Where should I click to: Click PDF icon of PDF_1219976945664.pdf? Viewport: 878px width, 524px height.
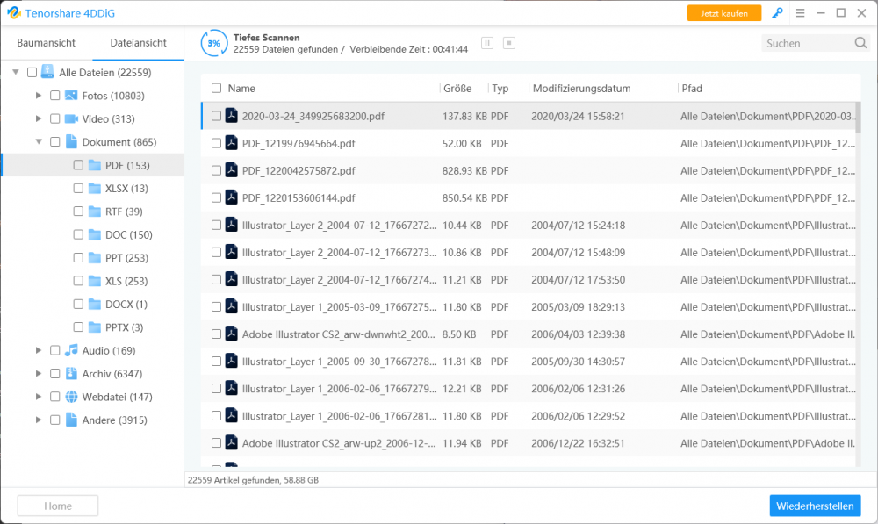tap(231, 143)
